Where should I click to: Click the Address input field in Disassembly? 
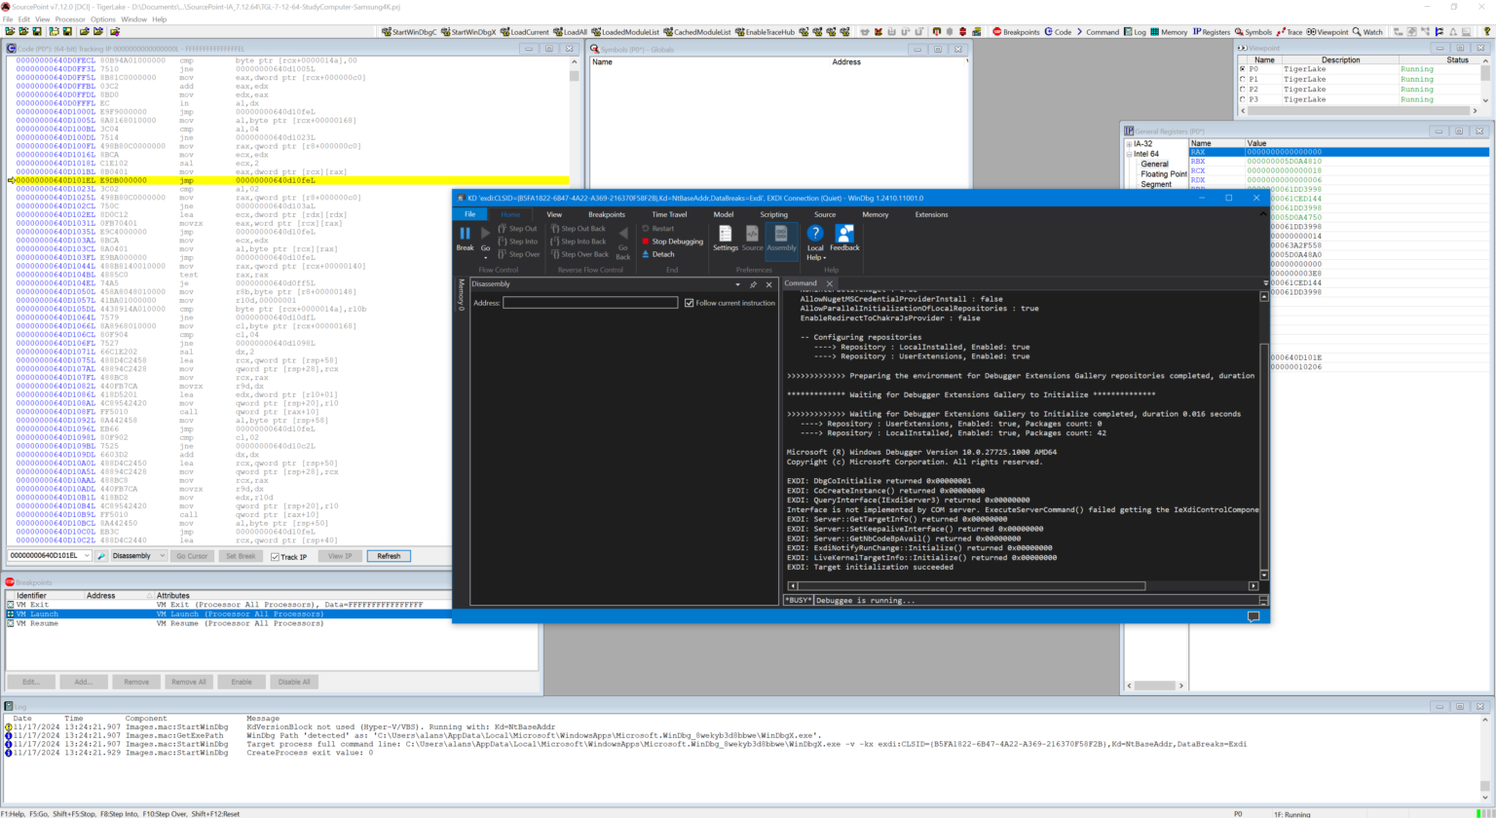(589, 303)
